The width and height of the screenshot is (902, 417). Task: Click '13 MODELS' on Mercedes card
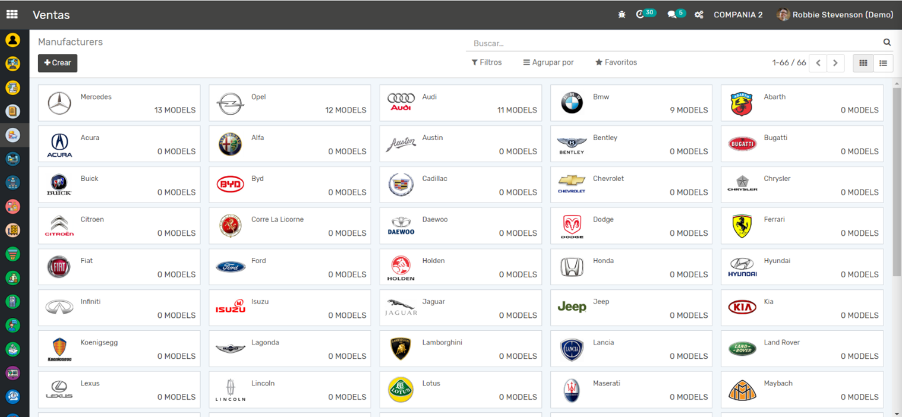coord(175,110)
